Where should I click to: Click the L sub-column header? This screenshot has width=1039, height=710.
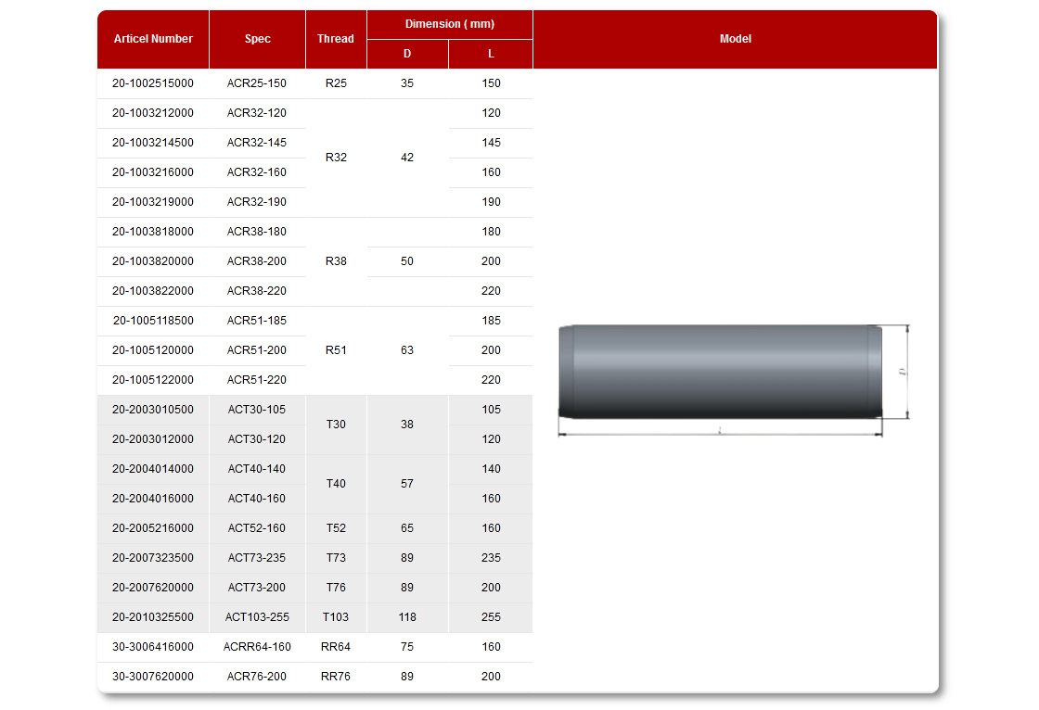click(x=491, y=55)
